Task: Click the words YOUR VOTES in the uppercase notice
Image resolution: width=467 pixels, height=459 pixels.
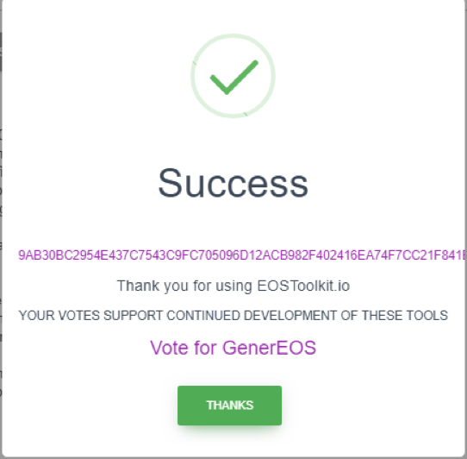Action: pos(59,316)
